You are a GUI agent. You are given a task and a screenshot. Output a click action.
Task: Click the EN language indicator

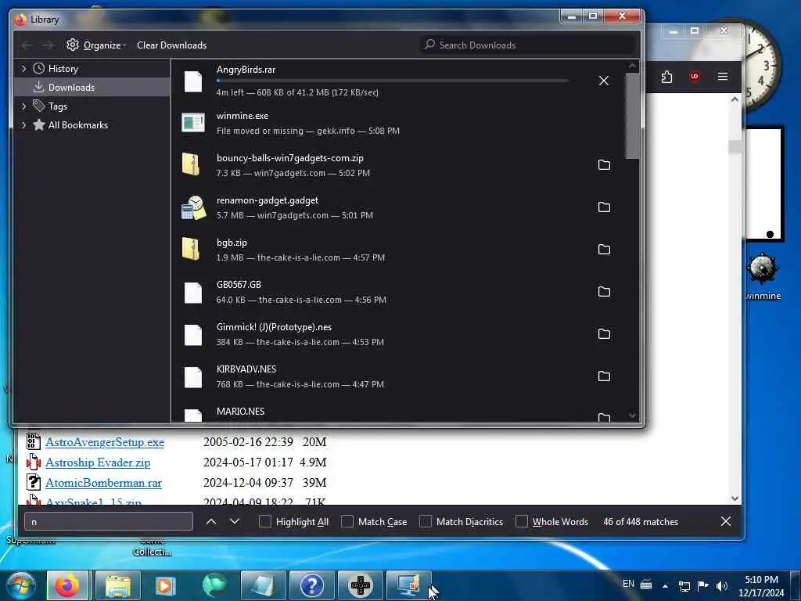click(x=628, y=584)
